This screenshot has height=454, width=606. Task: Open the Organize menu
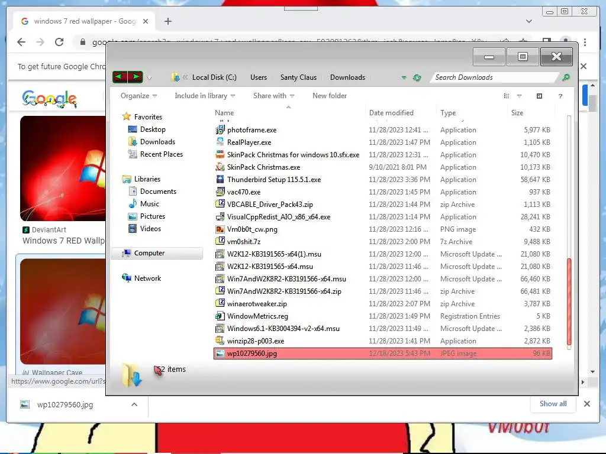(138, 96)
